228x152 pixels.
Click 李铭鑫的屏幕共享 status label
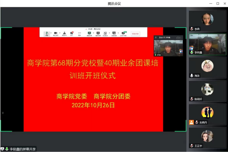(23, 149)
